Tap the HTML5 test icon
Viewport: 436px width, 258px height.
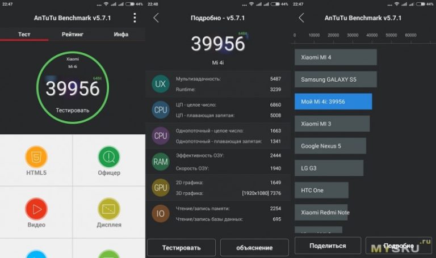36,157
